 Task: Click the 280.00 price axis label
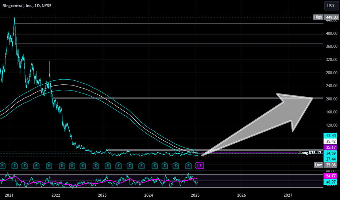(332, 73)
